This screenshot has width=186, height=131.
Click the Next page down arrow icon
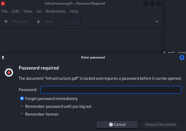[38, 22]
